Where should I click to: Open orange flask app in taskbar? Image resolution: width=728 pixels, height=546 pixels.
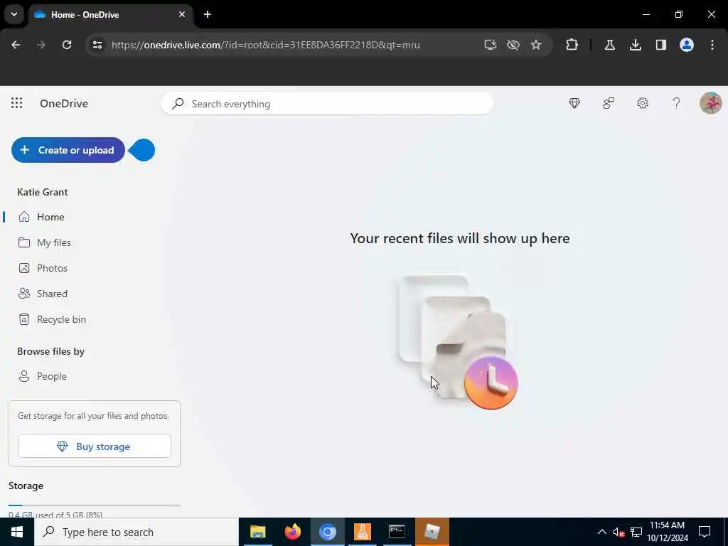click(362, 532)
